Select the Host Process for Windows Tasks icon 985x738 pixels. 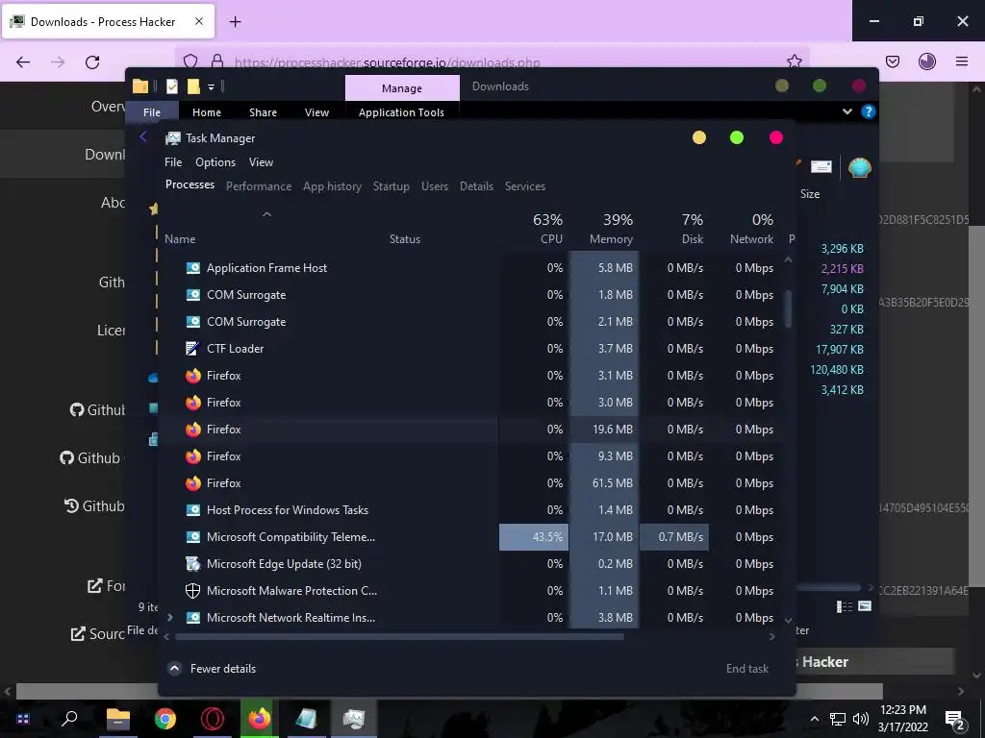point(192,510)
